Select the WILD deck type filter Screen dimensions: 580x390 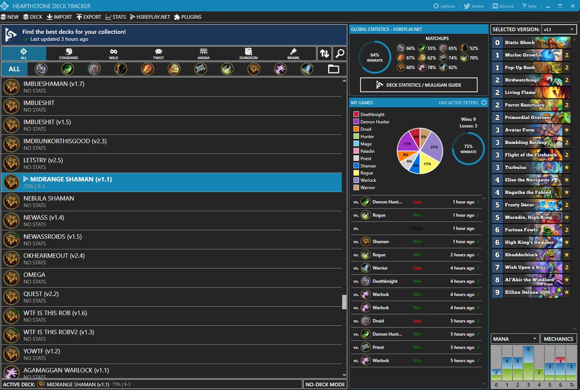tap(114, 54)
